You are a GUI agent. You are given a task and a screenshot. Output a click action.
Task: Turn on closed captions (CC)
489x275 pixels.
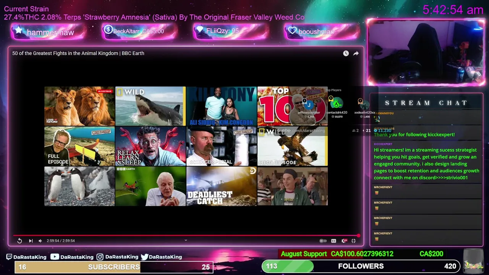click(x=334, y=241)
